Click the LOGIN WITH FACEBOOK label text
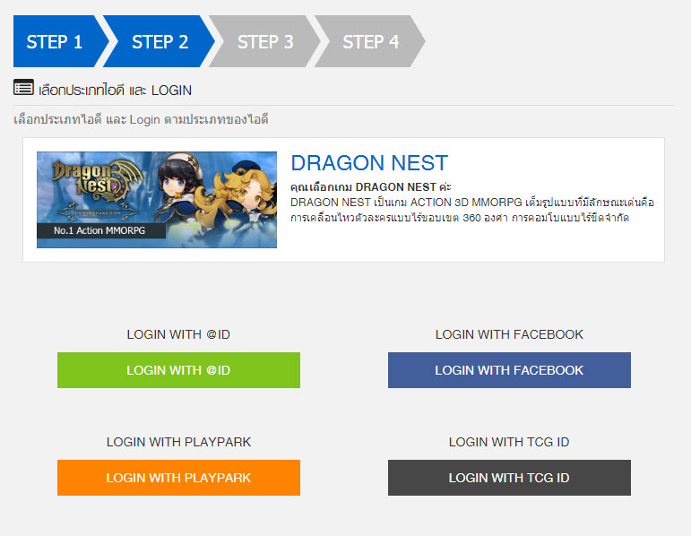 (x=509, y=334)
